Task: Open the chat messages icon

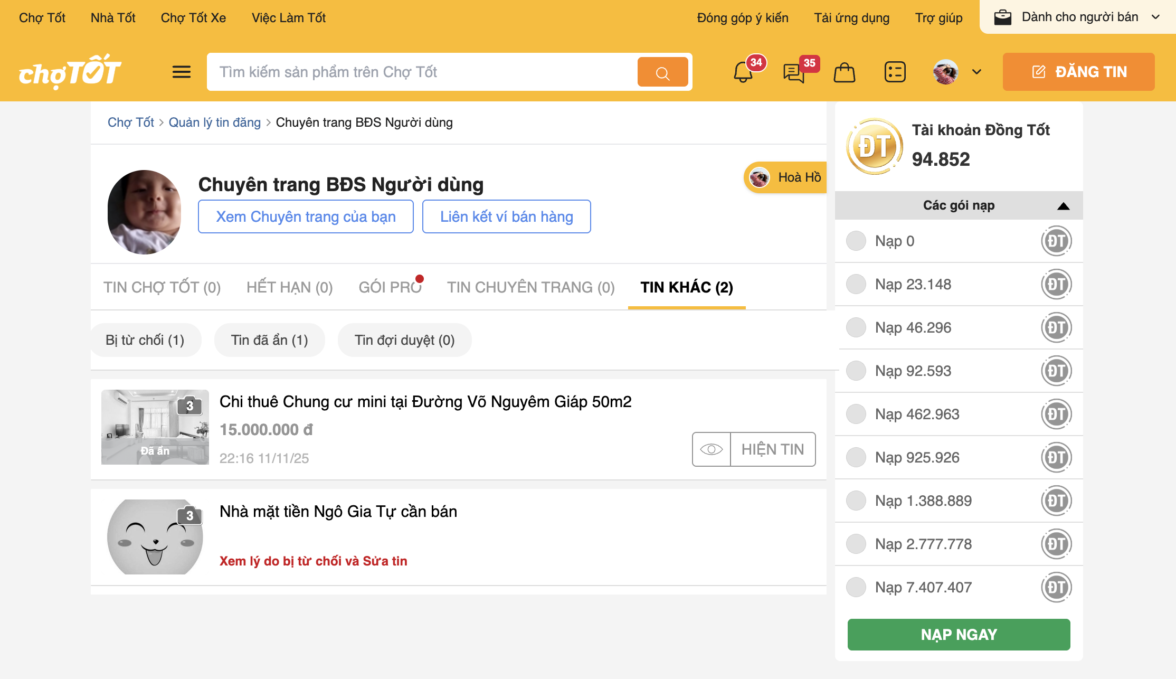Action: pos(793,72)
